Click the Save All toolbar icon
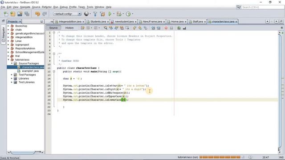The width and height of the screenshot is (285, 160). tap(27, 14)
